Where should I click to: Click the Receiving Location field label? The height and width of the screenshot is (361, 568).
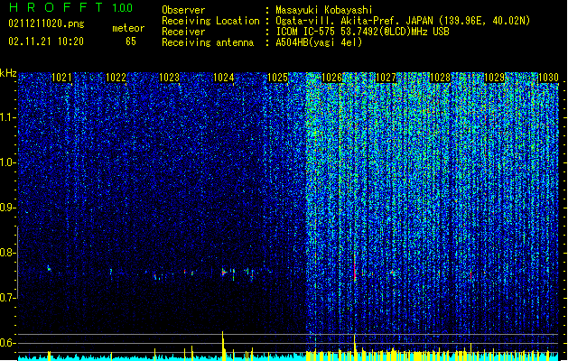pos(210,21)
